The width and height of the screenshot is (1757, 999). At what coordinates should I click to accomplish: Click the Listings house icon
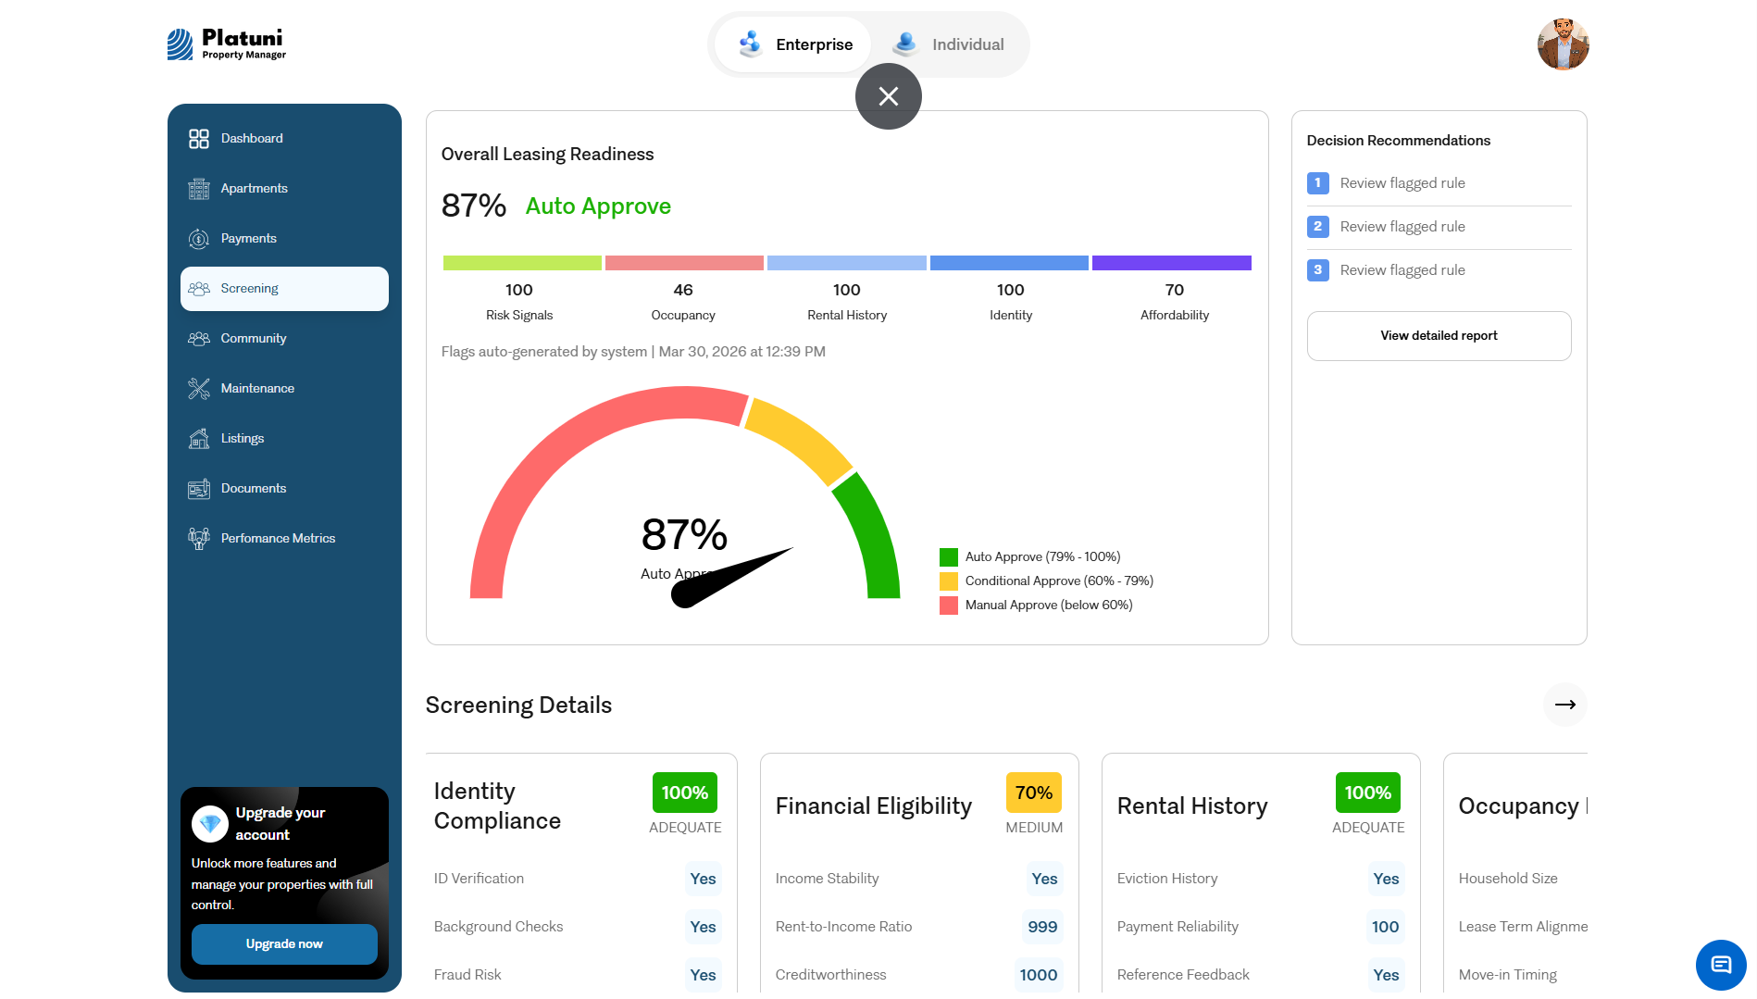[x=199, y=439]
